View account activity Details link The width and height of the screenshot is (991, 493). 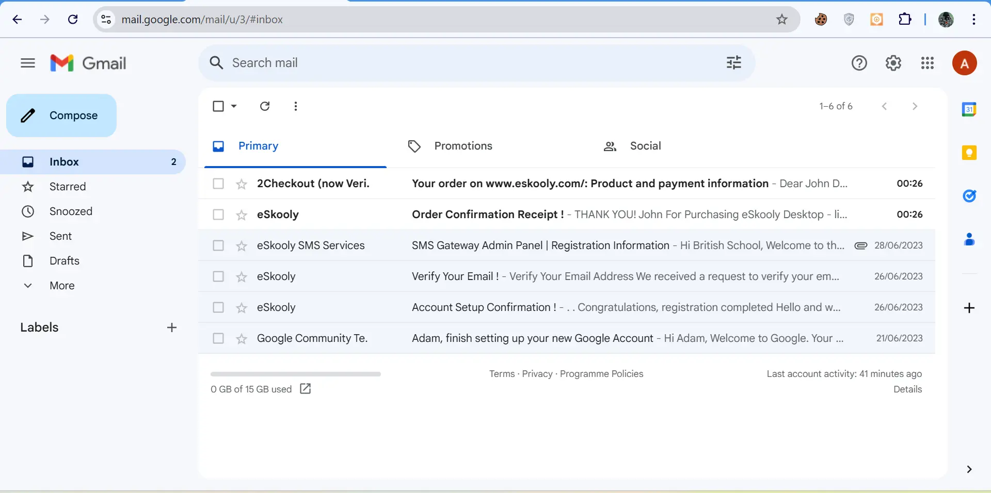coord(907,389)
